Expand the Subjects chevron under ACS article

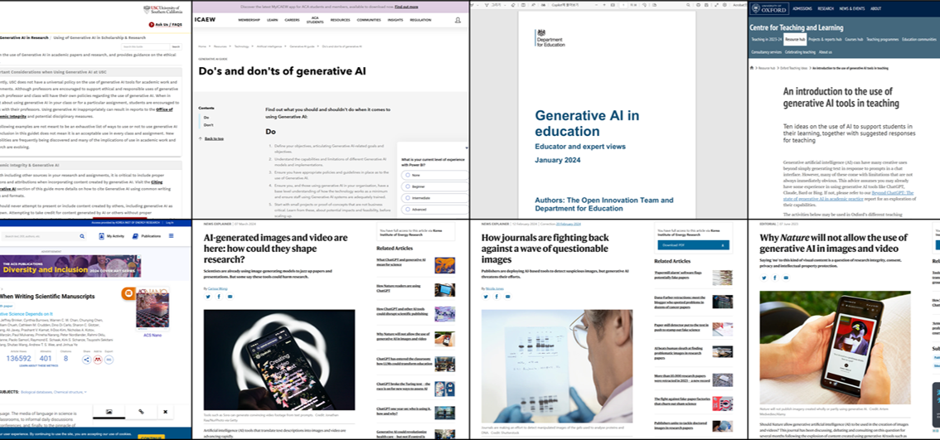click(85, 392)
